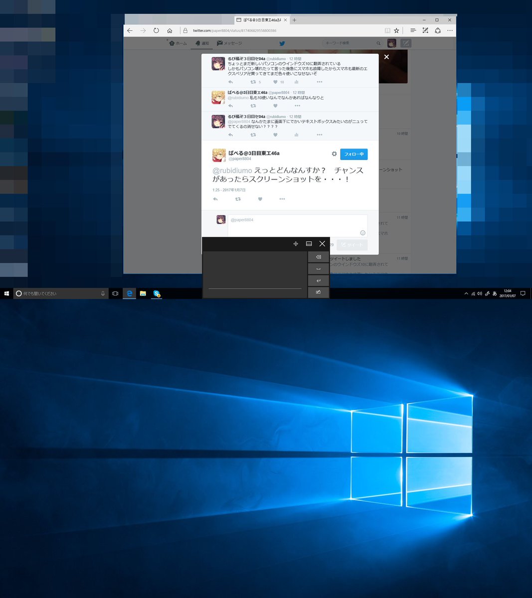Open a new browser tab
Viewport: 532px width, 598px height.
coord(294,20)
